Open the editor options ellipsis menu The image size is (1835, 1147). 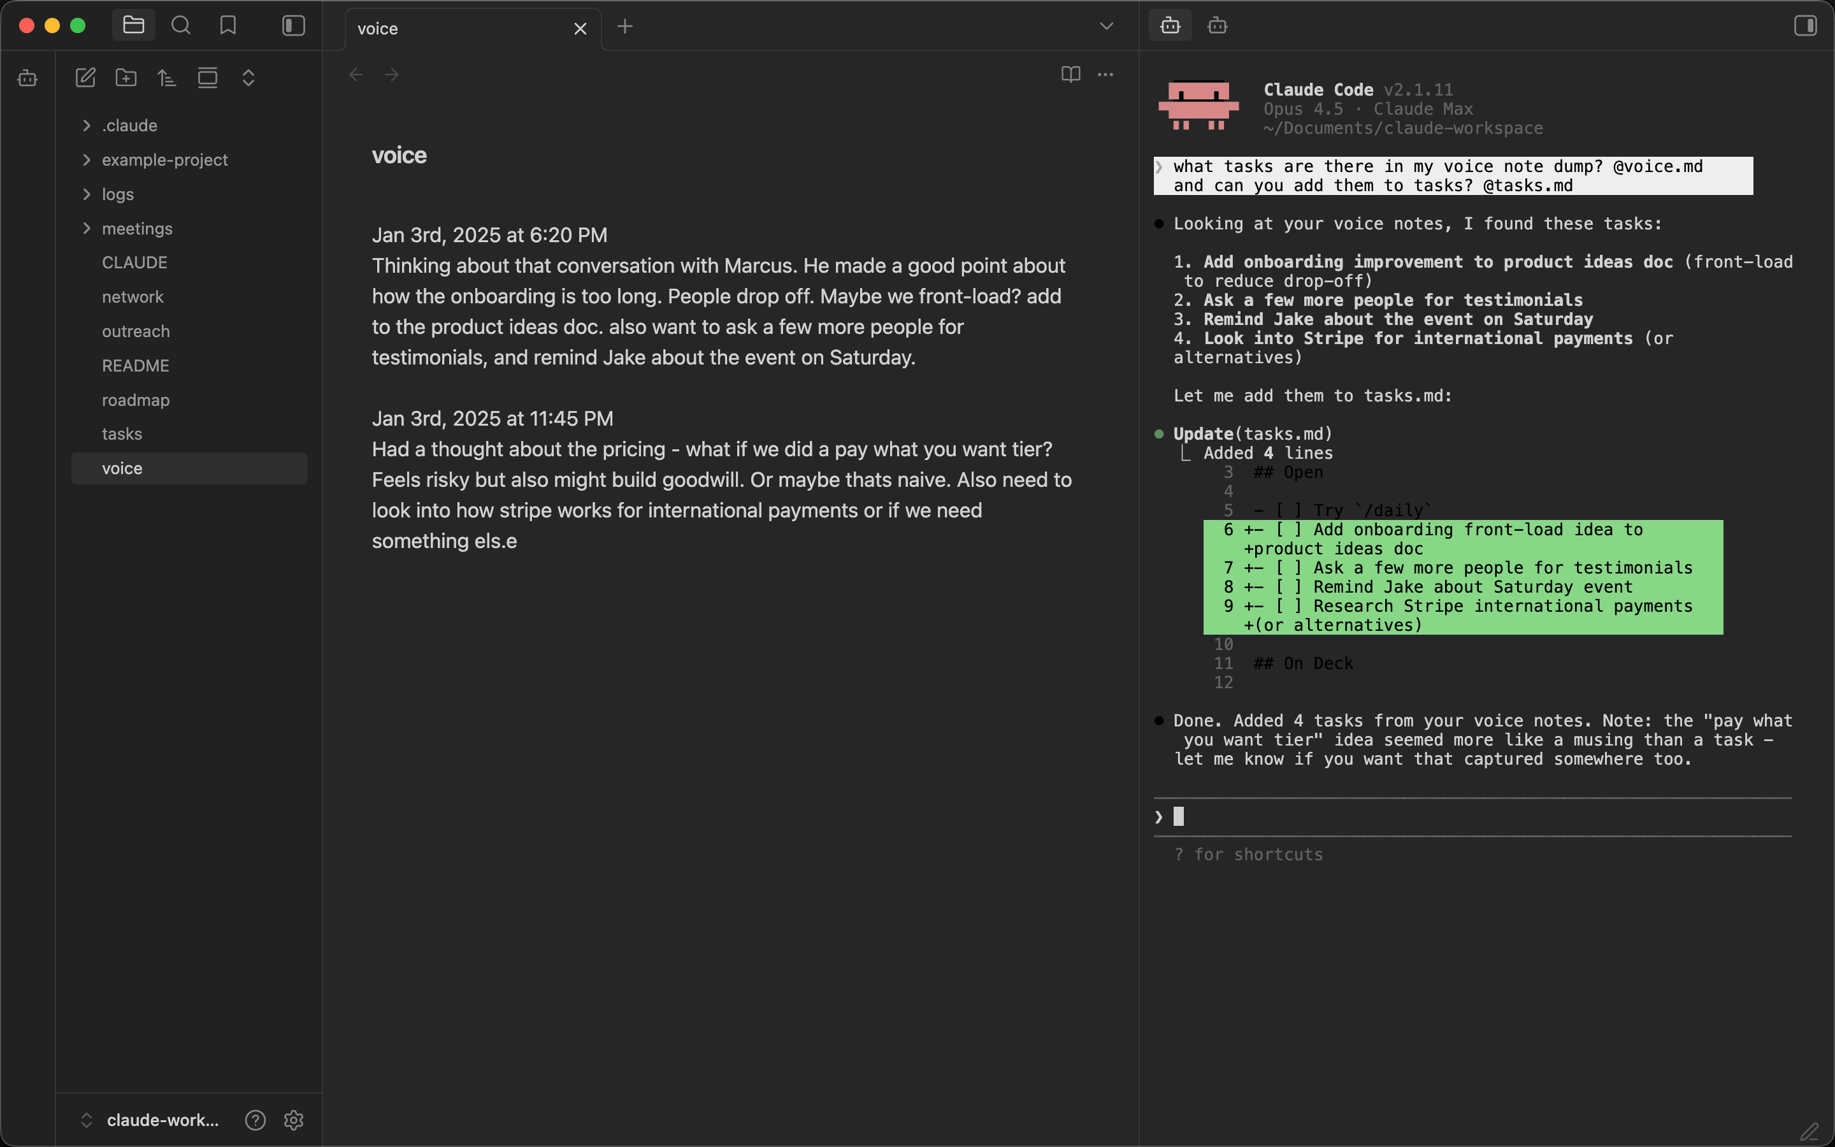coord(1105,75)
